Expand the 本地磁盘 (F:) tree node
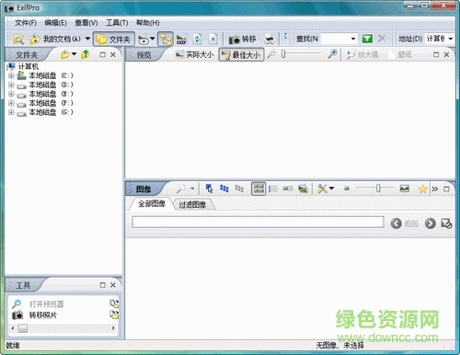Image resolution: width=460 pixels, height=355 pixels. coord(11,103)
